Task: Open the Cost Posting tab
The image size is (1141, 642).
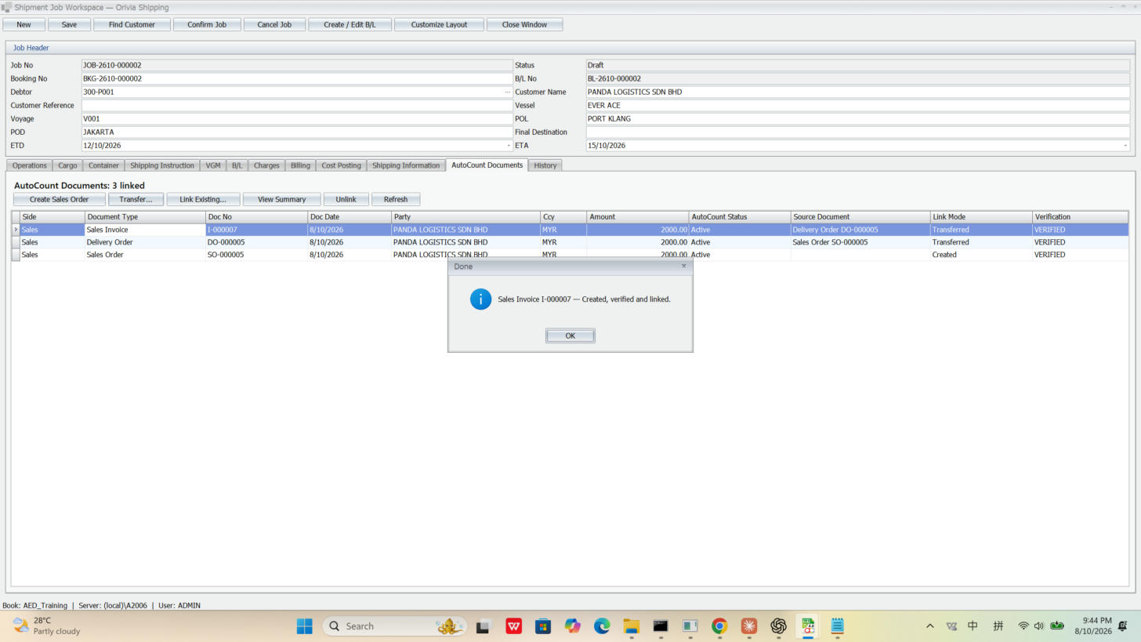Action: (x=341, y=165)
